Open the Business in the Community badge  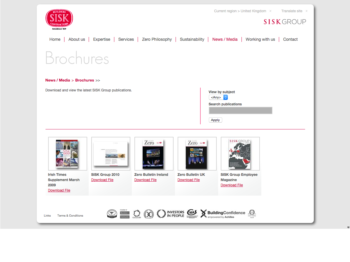tap(125, 214)
